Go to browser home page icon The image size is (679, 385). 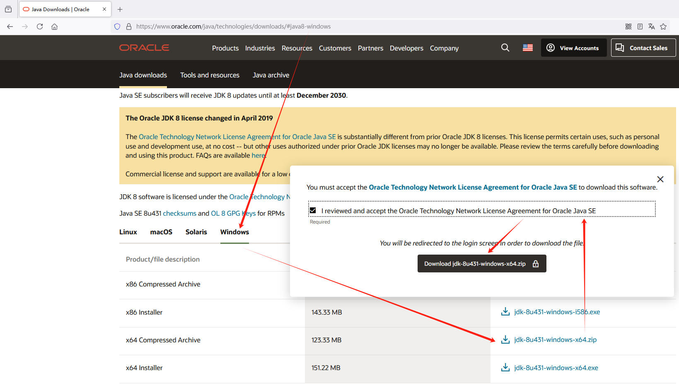click(x=54, y=26)
